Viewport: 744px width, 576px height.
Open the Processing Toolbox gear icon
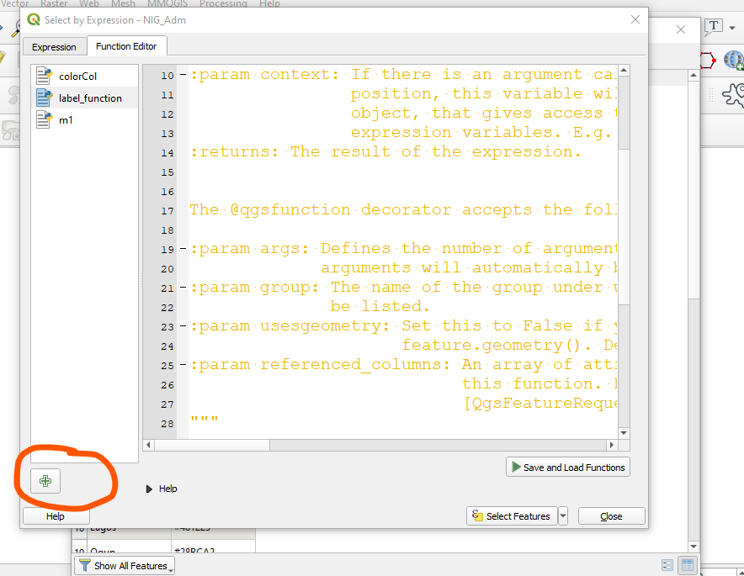pyautogui.click(x=736, y=95)
